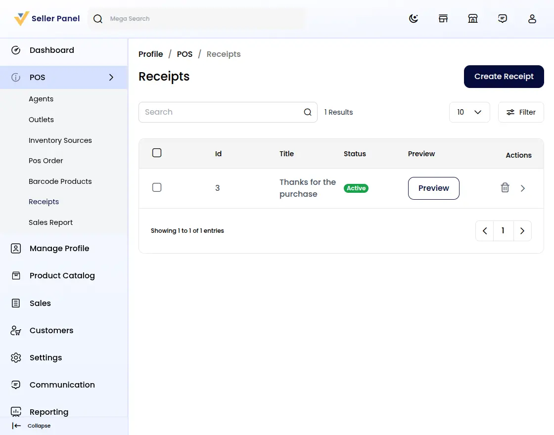Click the POS info icon in sidebar
The height and width of the screenshot is (435, 554).
coord(16,77)
